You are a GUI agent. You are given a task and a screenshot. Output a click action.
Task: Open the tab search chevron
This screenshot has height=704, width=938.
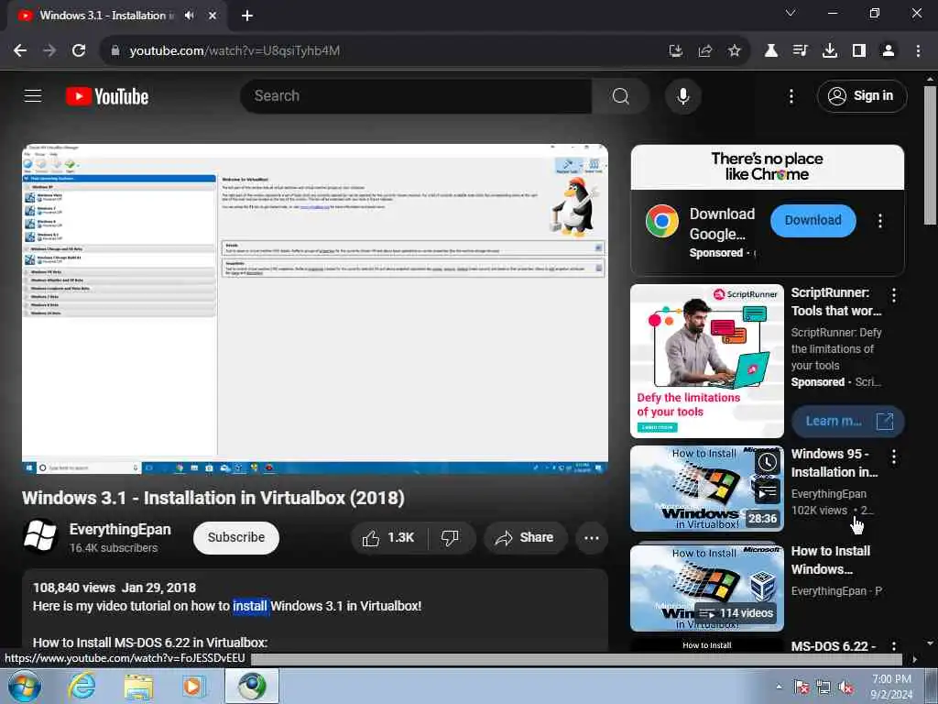click(x=791, y=13)
